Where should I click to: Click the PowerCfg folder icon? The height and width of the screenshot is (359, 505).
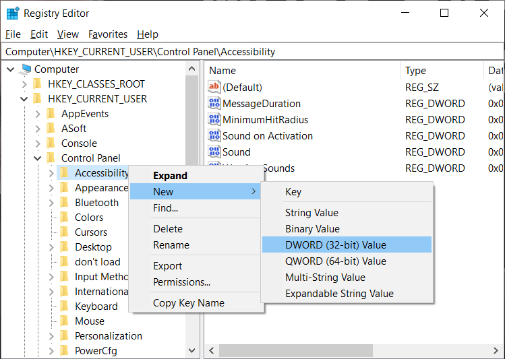tap(65, 350)
